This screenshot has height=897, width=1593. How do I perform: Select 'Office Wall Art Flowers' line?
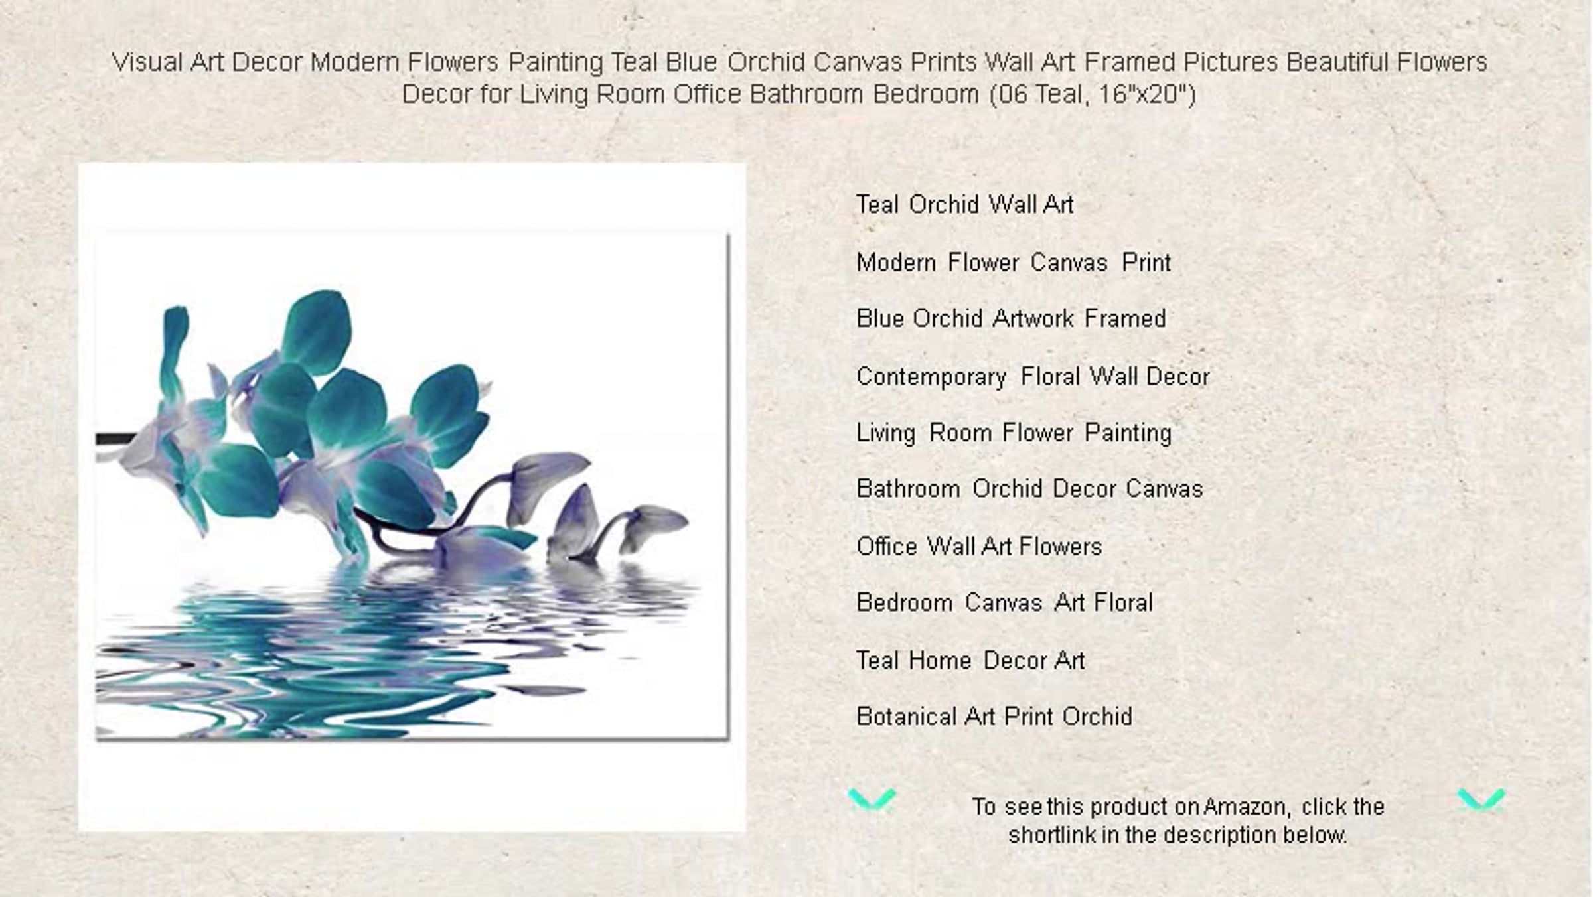[x=979, y=547]
